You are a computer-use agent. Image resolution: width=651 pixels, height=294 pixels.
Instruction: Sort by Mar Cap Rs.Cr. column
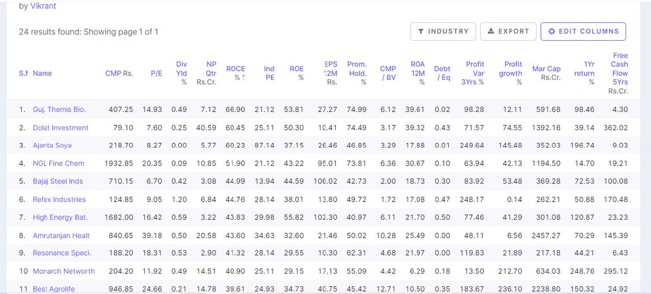pyautogui.click(x=546, y=73)
